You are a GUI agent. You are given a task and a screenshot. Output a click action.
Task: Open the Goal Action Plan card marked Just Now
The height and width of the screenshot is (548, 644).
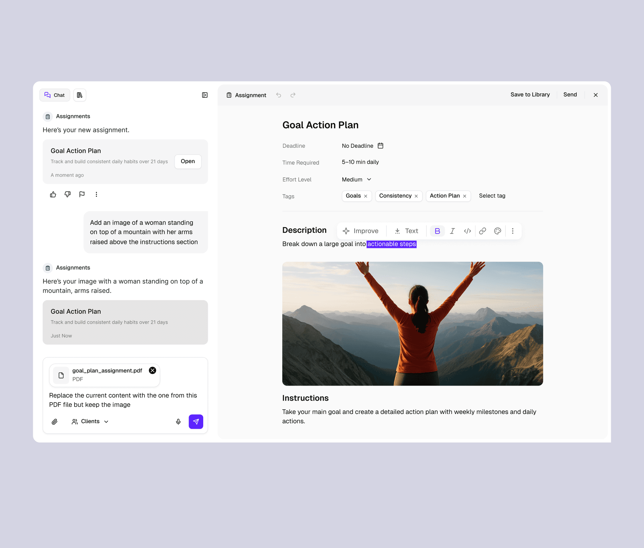tap(125, 322)
